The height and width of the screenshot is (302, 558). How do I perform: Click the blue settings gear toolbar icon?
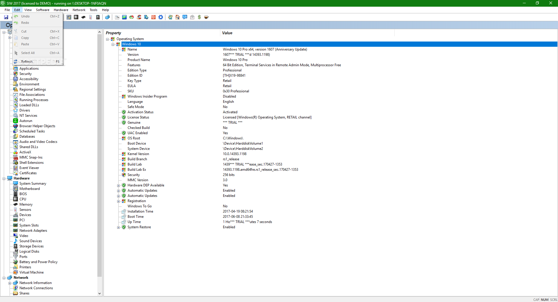coord(161,17)
